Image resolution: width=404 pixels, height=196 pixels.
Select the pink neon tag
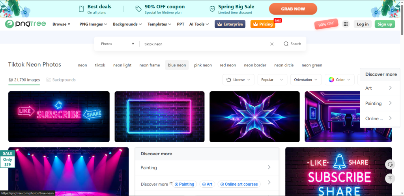pyautogui.click(x=203, y=65)
